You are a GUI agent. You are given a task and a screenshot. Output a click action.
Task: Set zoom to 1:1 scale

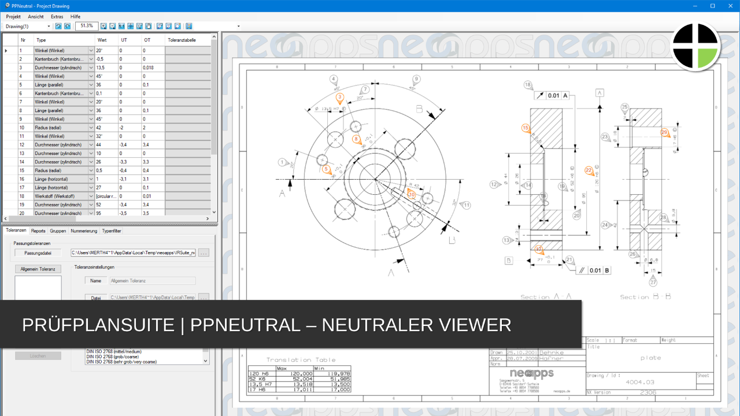coord(121,26)
